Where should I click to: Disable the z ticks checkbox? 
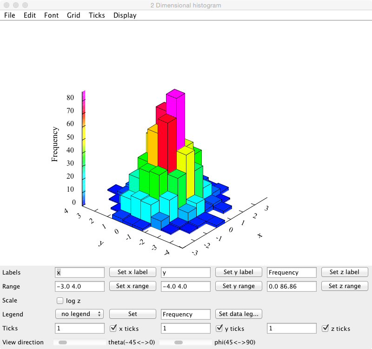tap(326, 329)
